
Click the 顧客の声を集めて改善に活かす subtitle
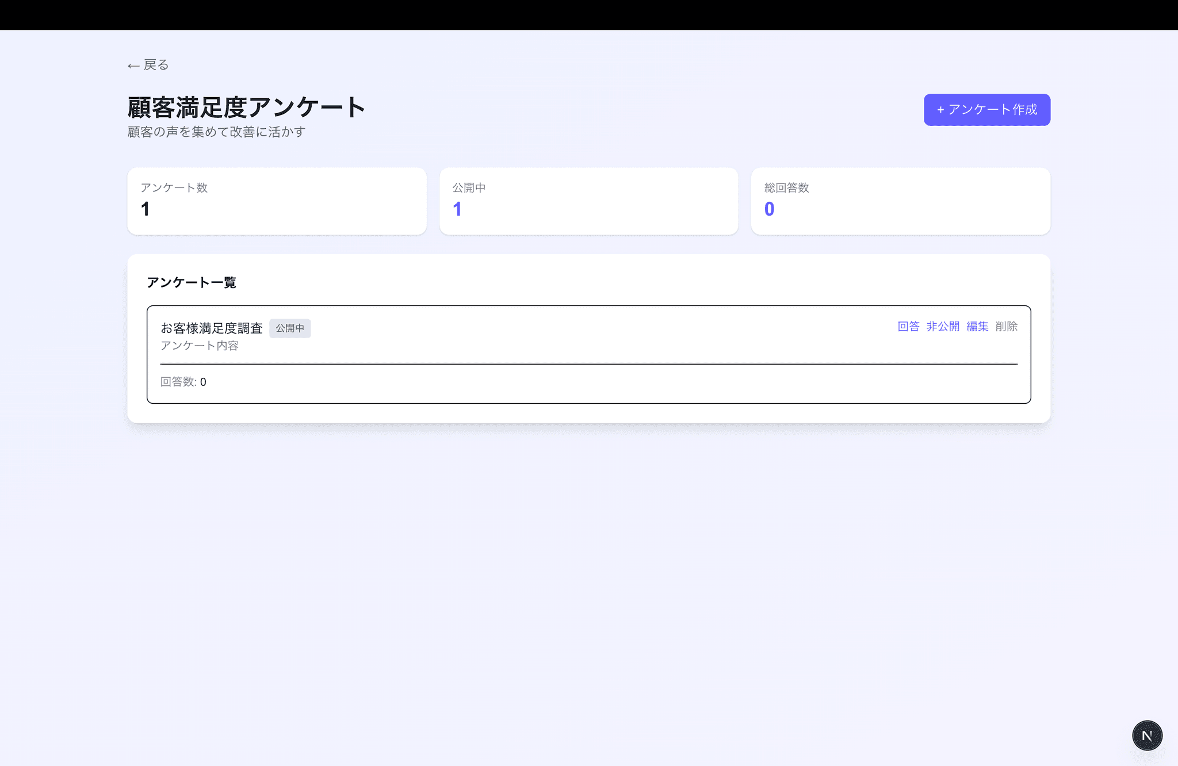(215, 132)
